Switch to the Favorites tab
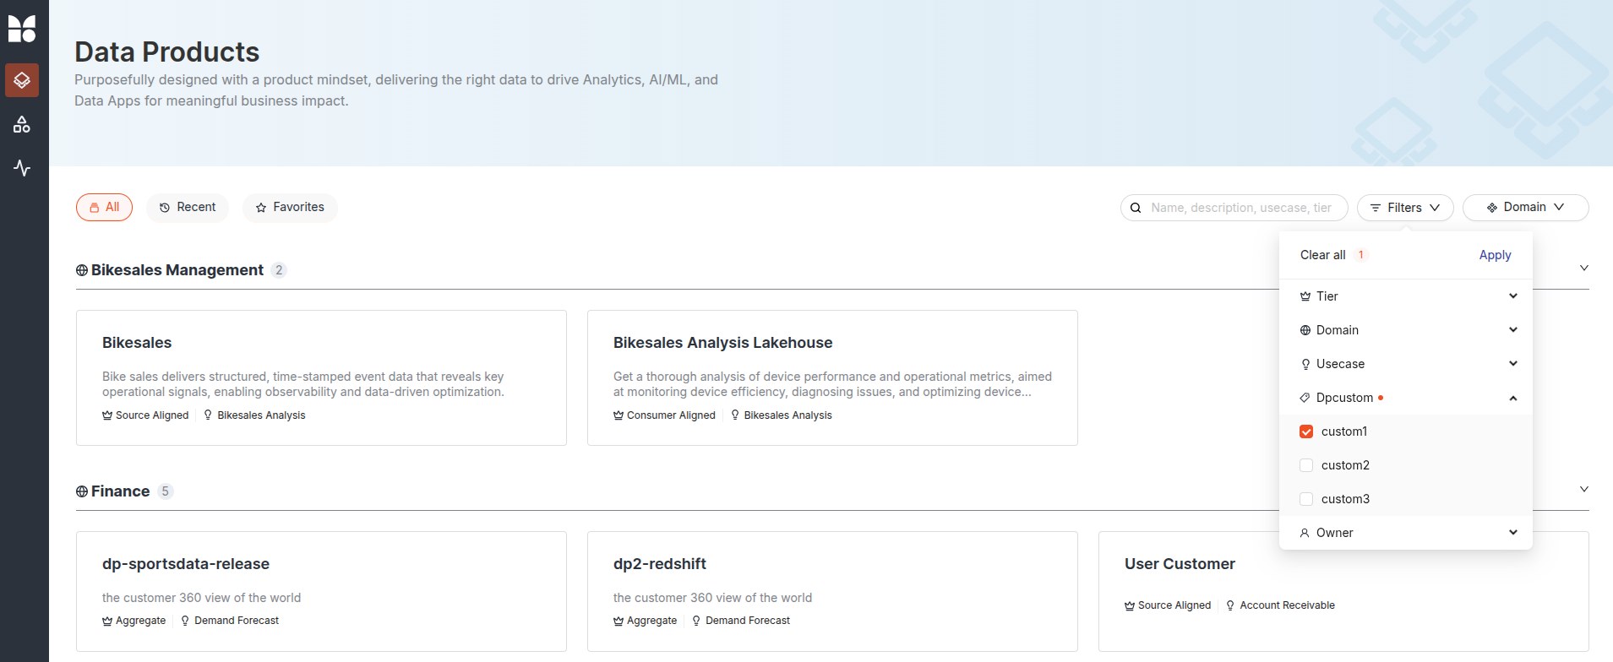The height and width of the screenshot is (662, 1613). 290,208
